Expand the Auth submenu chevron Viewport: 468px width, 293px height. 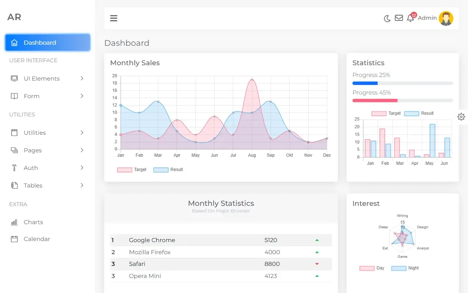coord(82,168)
